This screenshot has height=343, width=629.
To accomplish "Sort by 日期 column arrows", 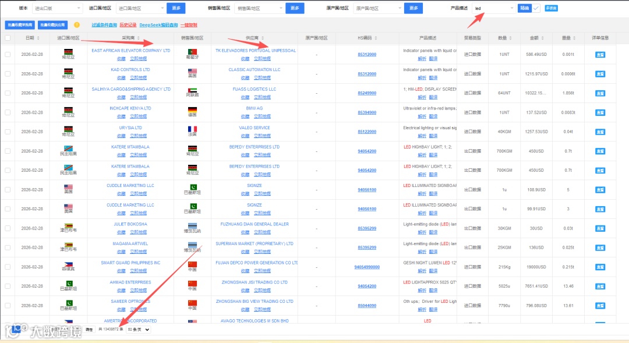I will (38, 38).
